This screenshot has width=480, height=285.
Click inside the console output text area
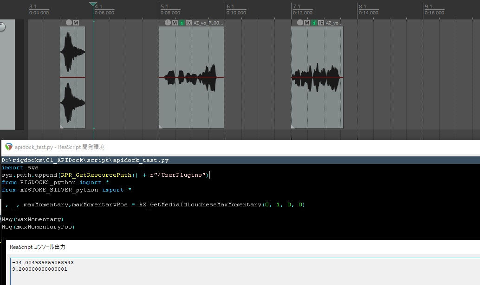click(x=245, y=271)
